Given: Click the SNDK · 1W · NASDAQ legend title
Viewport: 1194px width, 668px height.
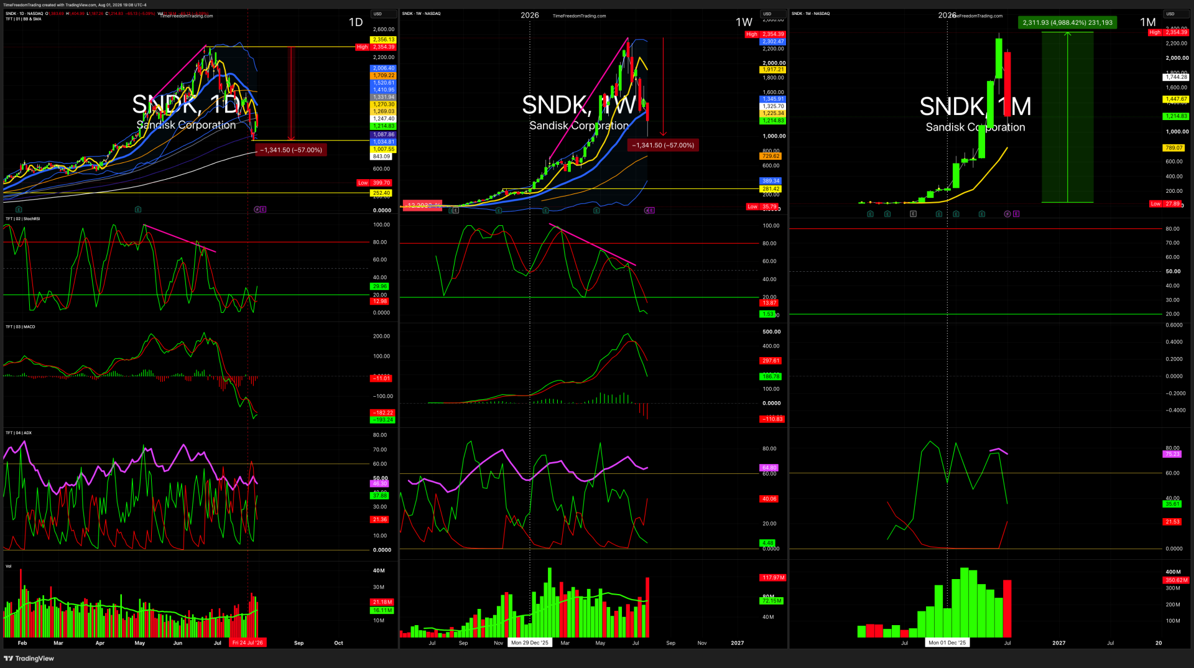Looking at the screenshot, I should pyautogui.click(x=421, y=13).
